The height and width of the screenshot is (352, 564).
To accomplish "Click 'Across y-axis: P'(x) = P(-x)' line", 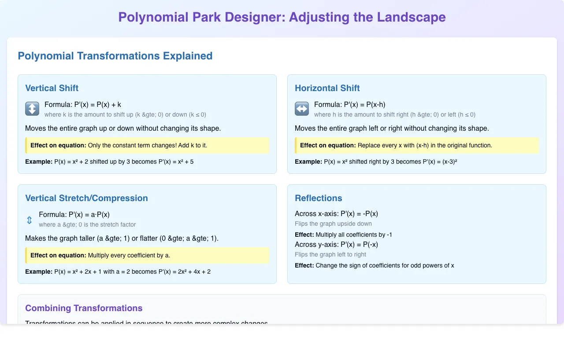I will pyautogui.click(x=336, y=244).
